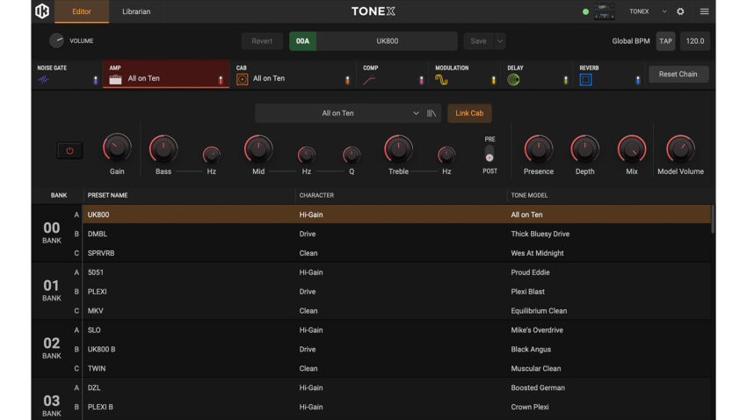Select the Comp curve icon

[369, 80]
